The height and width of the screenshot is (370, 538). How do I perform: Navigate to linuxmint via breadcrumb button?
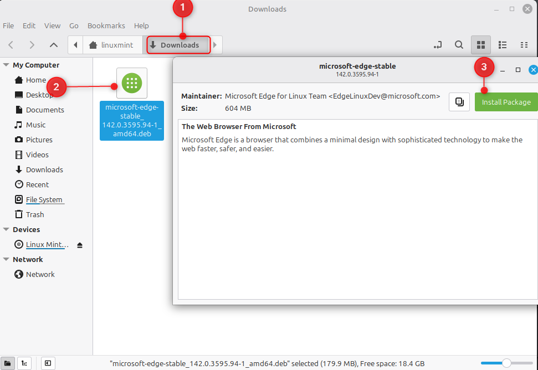pos(113,45)
